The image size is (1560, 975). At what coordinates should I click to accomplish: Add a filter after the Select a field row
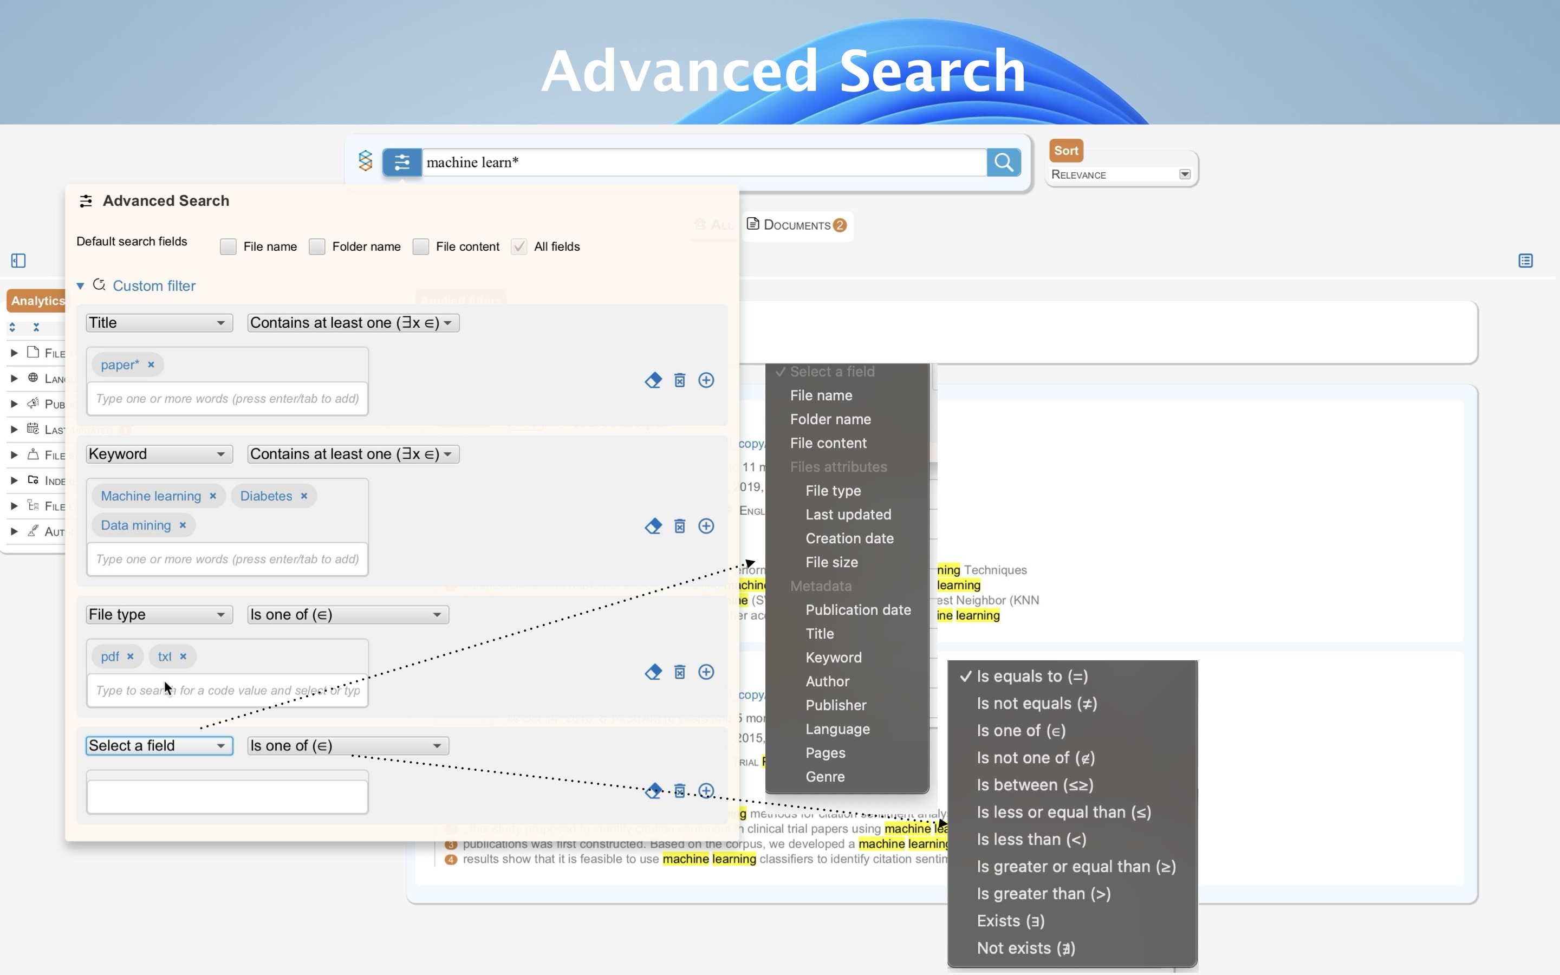pyautogui.click(x=706, y=791)
